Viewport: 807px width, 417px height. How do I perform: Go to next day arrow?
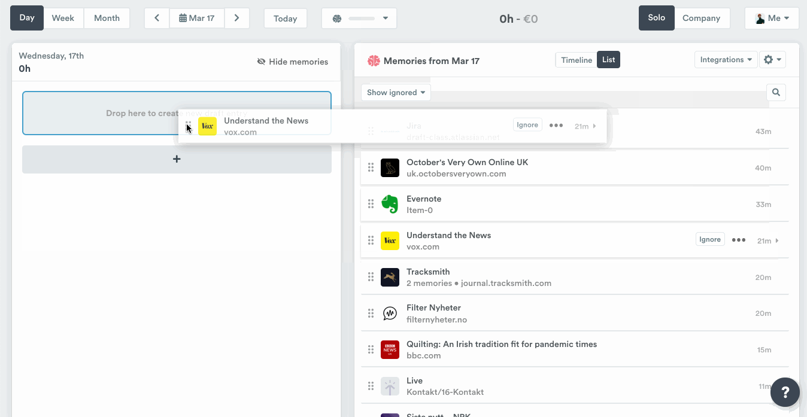coord(237,18)
